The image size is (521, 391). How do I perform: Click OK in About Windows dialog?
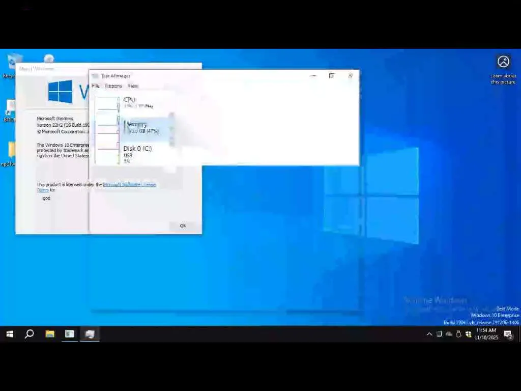183,226
